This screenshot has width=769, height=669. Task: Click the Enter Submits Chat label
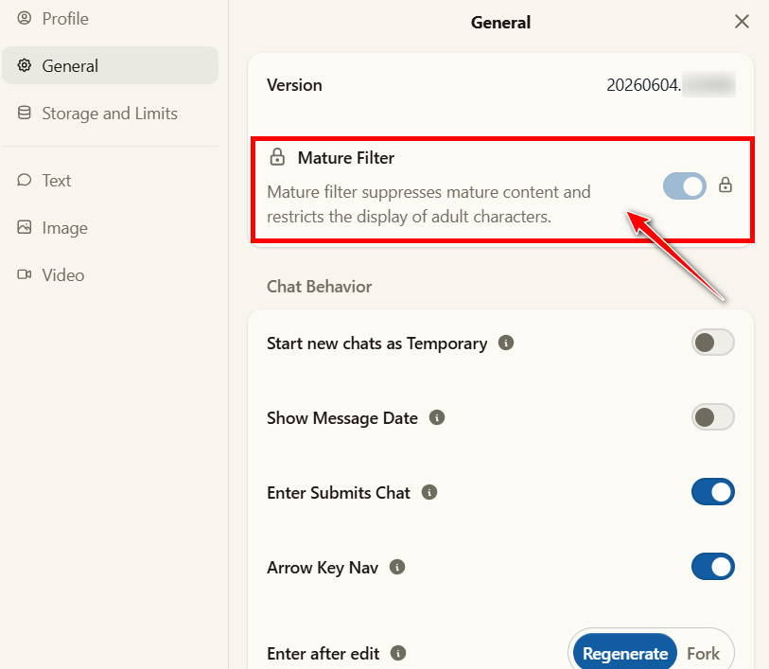tap(339, 492)
